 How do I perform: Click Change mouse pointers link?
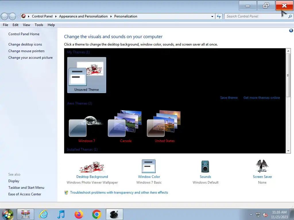click(x=26, y=51)
